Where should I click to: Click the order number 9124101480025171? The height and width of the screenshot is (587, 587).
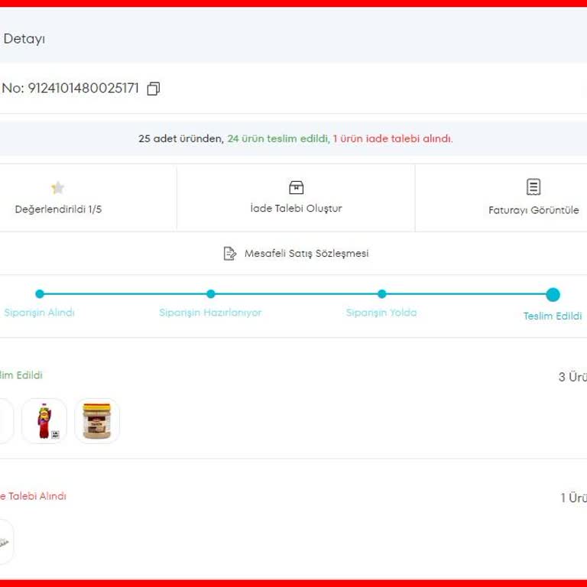pyautogui.click(x=83, y=89)
